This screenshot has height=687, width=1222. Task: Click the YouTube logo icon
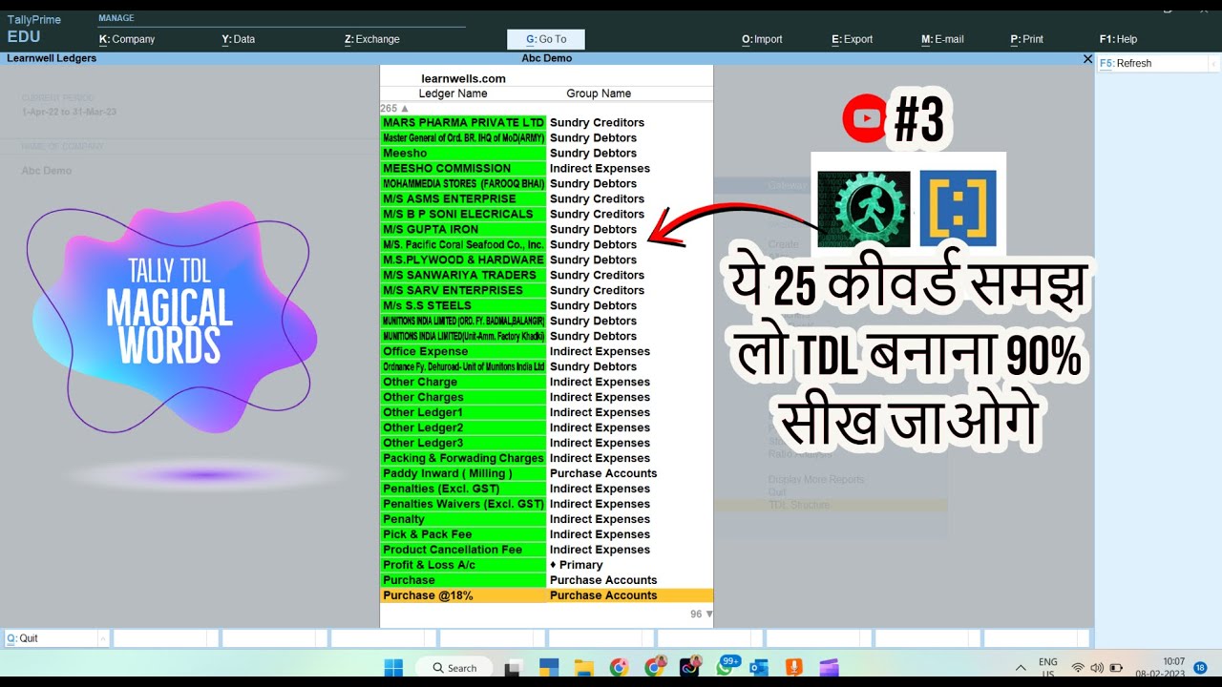[x=865, y=118]
